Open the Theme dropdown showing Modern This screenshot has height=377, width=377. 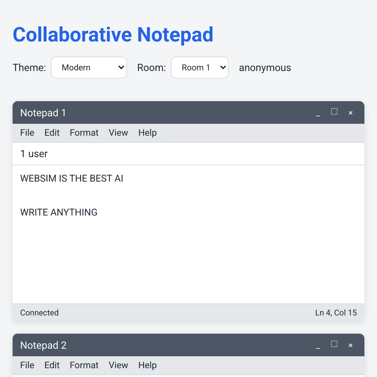pyautogui.click(x=89, y=67)
